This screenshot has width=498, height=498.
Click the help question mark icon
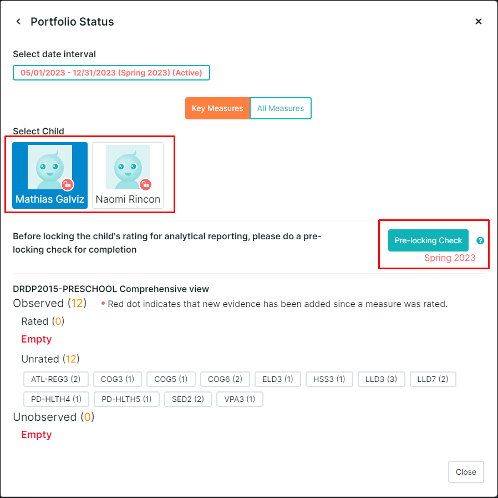[480, 240]
